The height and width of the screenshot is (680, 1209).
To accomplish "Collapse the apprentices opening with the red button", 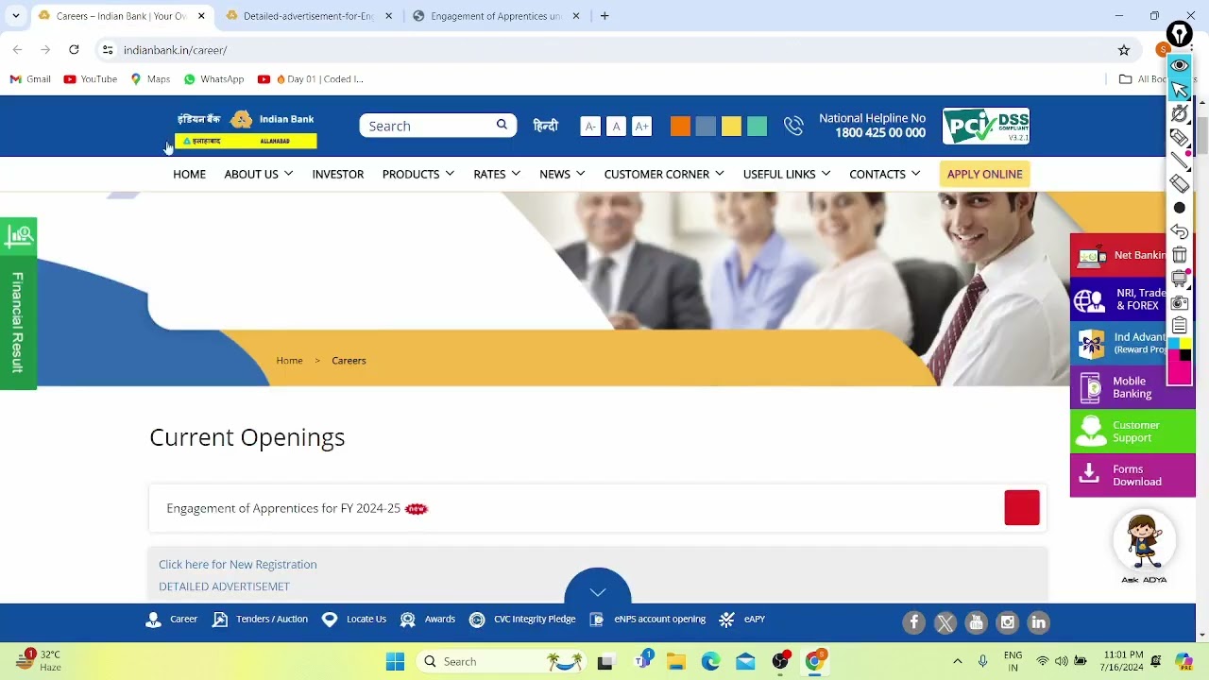I will tap(1021, 508).
